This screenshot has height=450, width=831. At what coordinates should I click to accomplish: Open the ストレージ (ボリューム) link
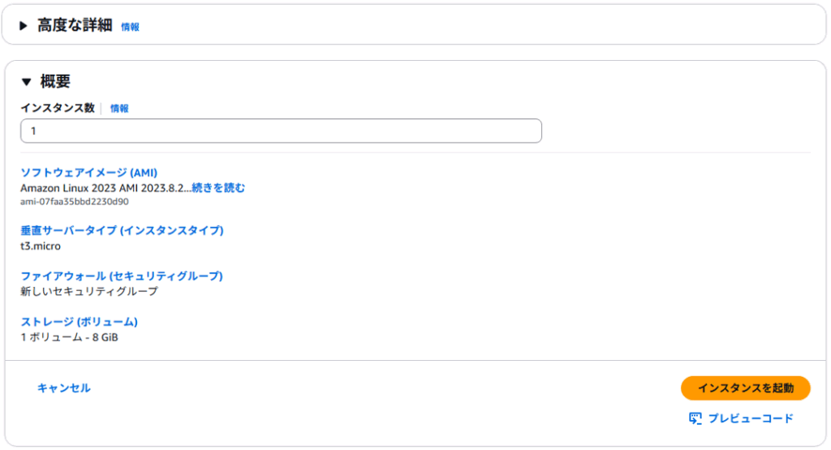point(79,321)
